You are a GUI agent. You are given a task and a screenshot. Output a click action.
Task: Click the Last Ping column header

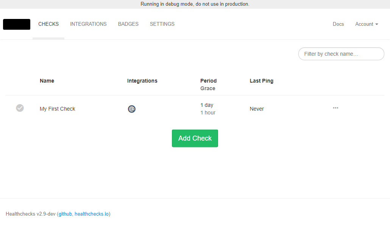(x=261, y=81)
